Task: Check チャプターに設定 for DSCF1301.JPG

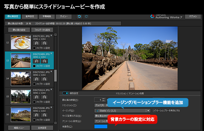Action: pos(34,48)
